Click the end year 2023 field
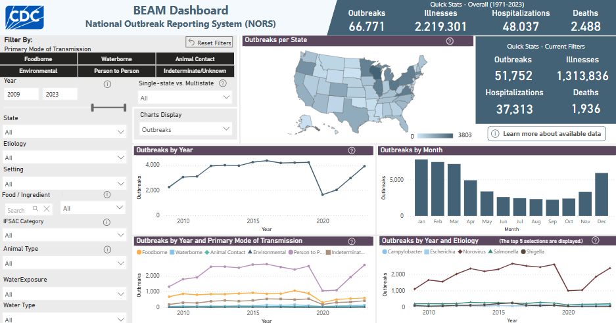 pyautogui.click(x=60, y=94)
